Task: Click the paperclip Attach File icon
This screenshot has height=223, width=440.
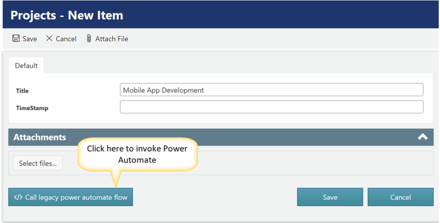Action: point(89,39)
